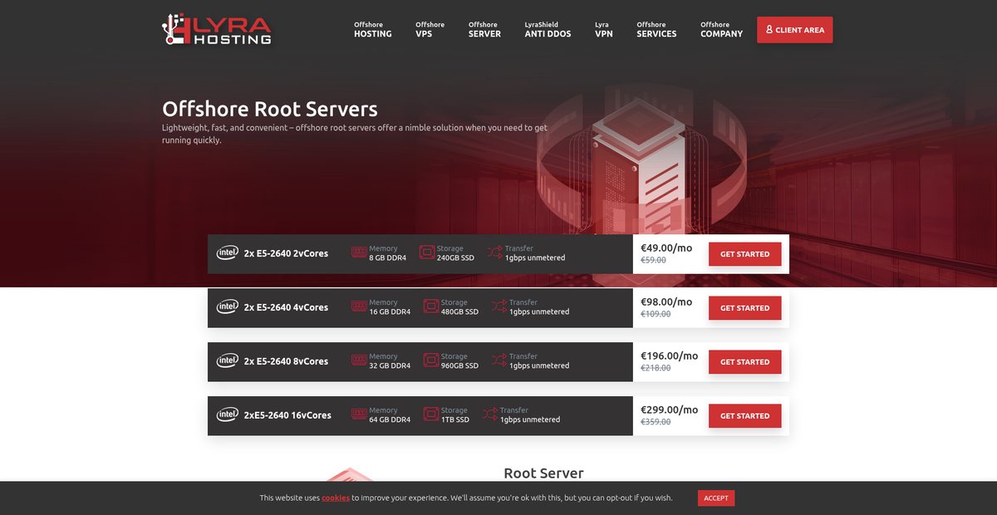Click the 2x E5-2640 8vCores label
Screen dimensions: 997x515
(x=286, y=361)
